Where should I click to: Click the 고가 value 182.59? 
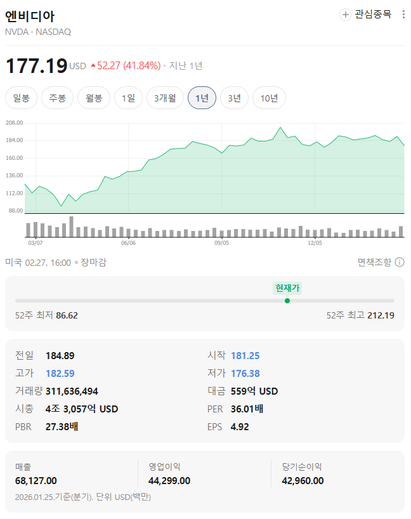click(x=60, y=374)
